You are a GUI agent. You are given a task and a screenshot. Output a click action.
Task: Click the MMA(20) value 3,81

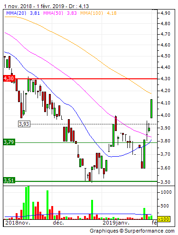[x=35, y=13]
